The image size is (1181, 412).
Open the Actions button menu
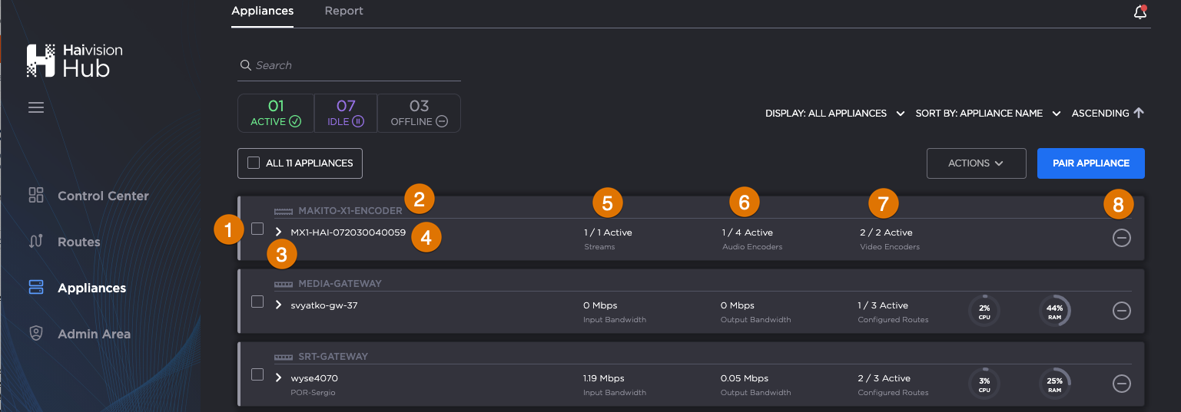pyautogui.click(x=976, y=163)
